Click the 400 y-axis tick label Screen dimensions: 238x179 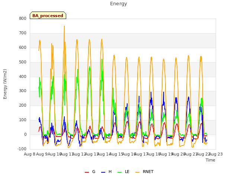coord(23,76)
